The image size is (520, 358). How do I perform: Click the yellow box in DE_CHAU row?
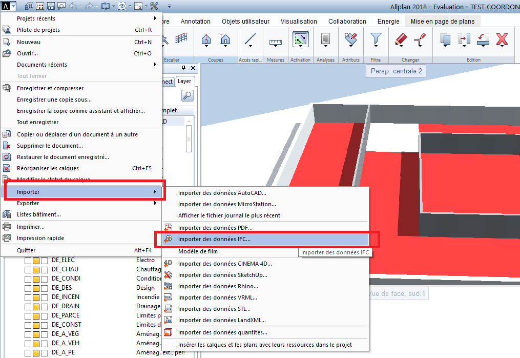[x=36, y=270]
